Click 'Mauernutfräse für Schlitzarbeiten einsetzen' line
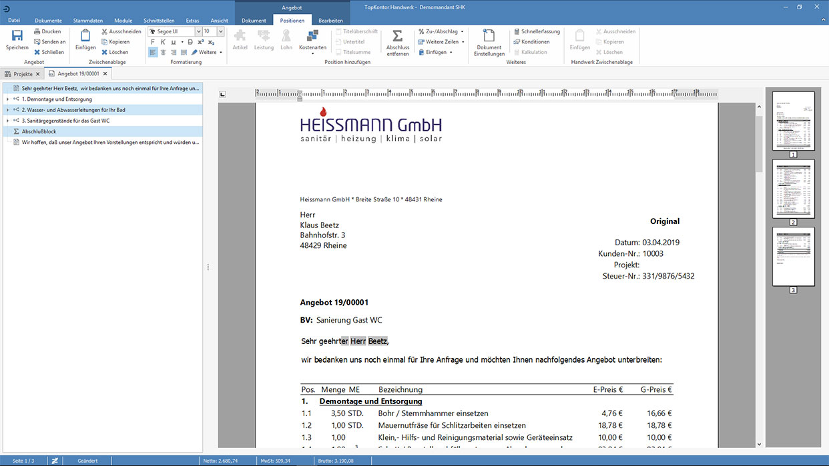 coord(452,425)
